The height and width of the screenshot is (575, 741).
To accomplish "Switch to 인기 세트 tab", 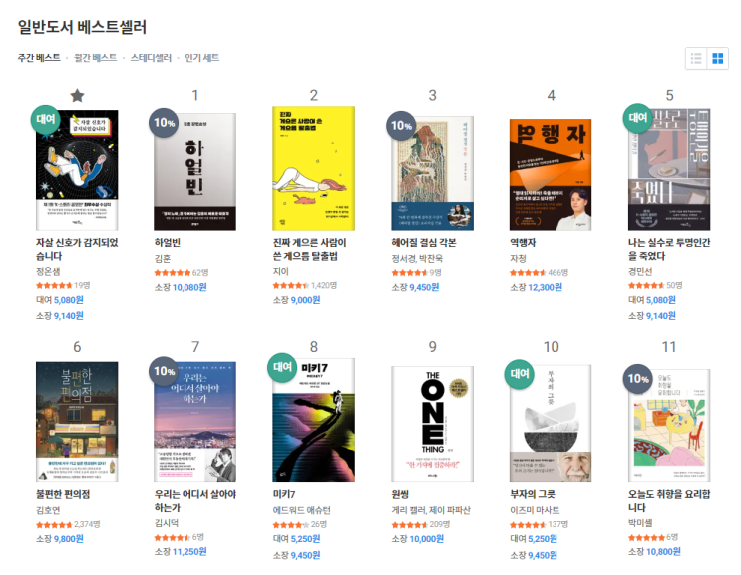I will [x=201, y=58].
